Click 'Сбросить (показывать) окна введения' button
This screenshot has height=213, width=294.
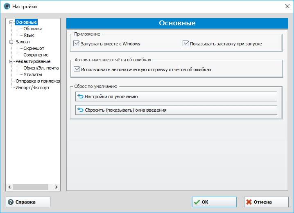click(x=176, y=110)
